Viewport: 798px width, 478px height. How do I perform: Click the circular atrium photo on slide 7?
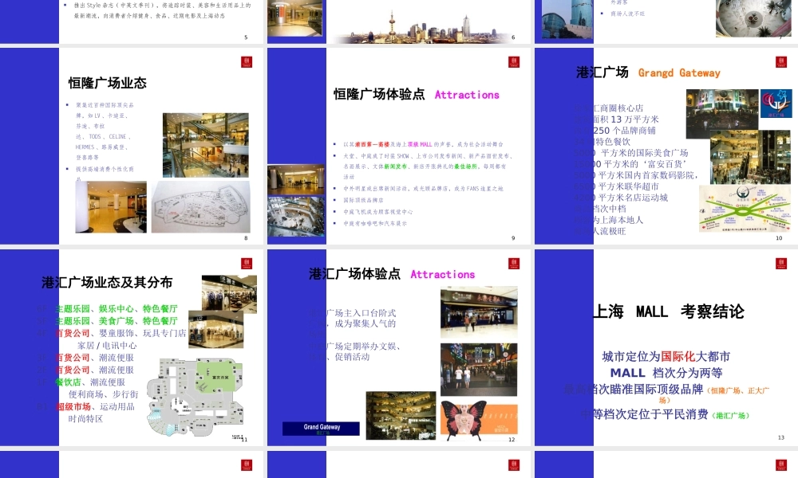pos(754,18)
